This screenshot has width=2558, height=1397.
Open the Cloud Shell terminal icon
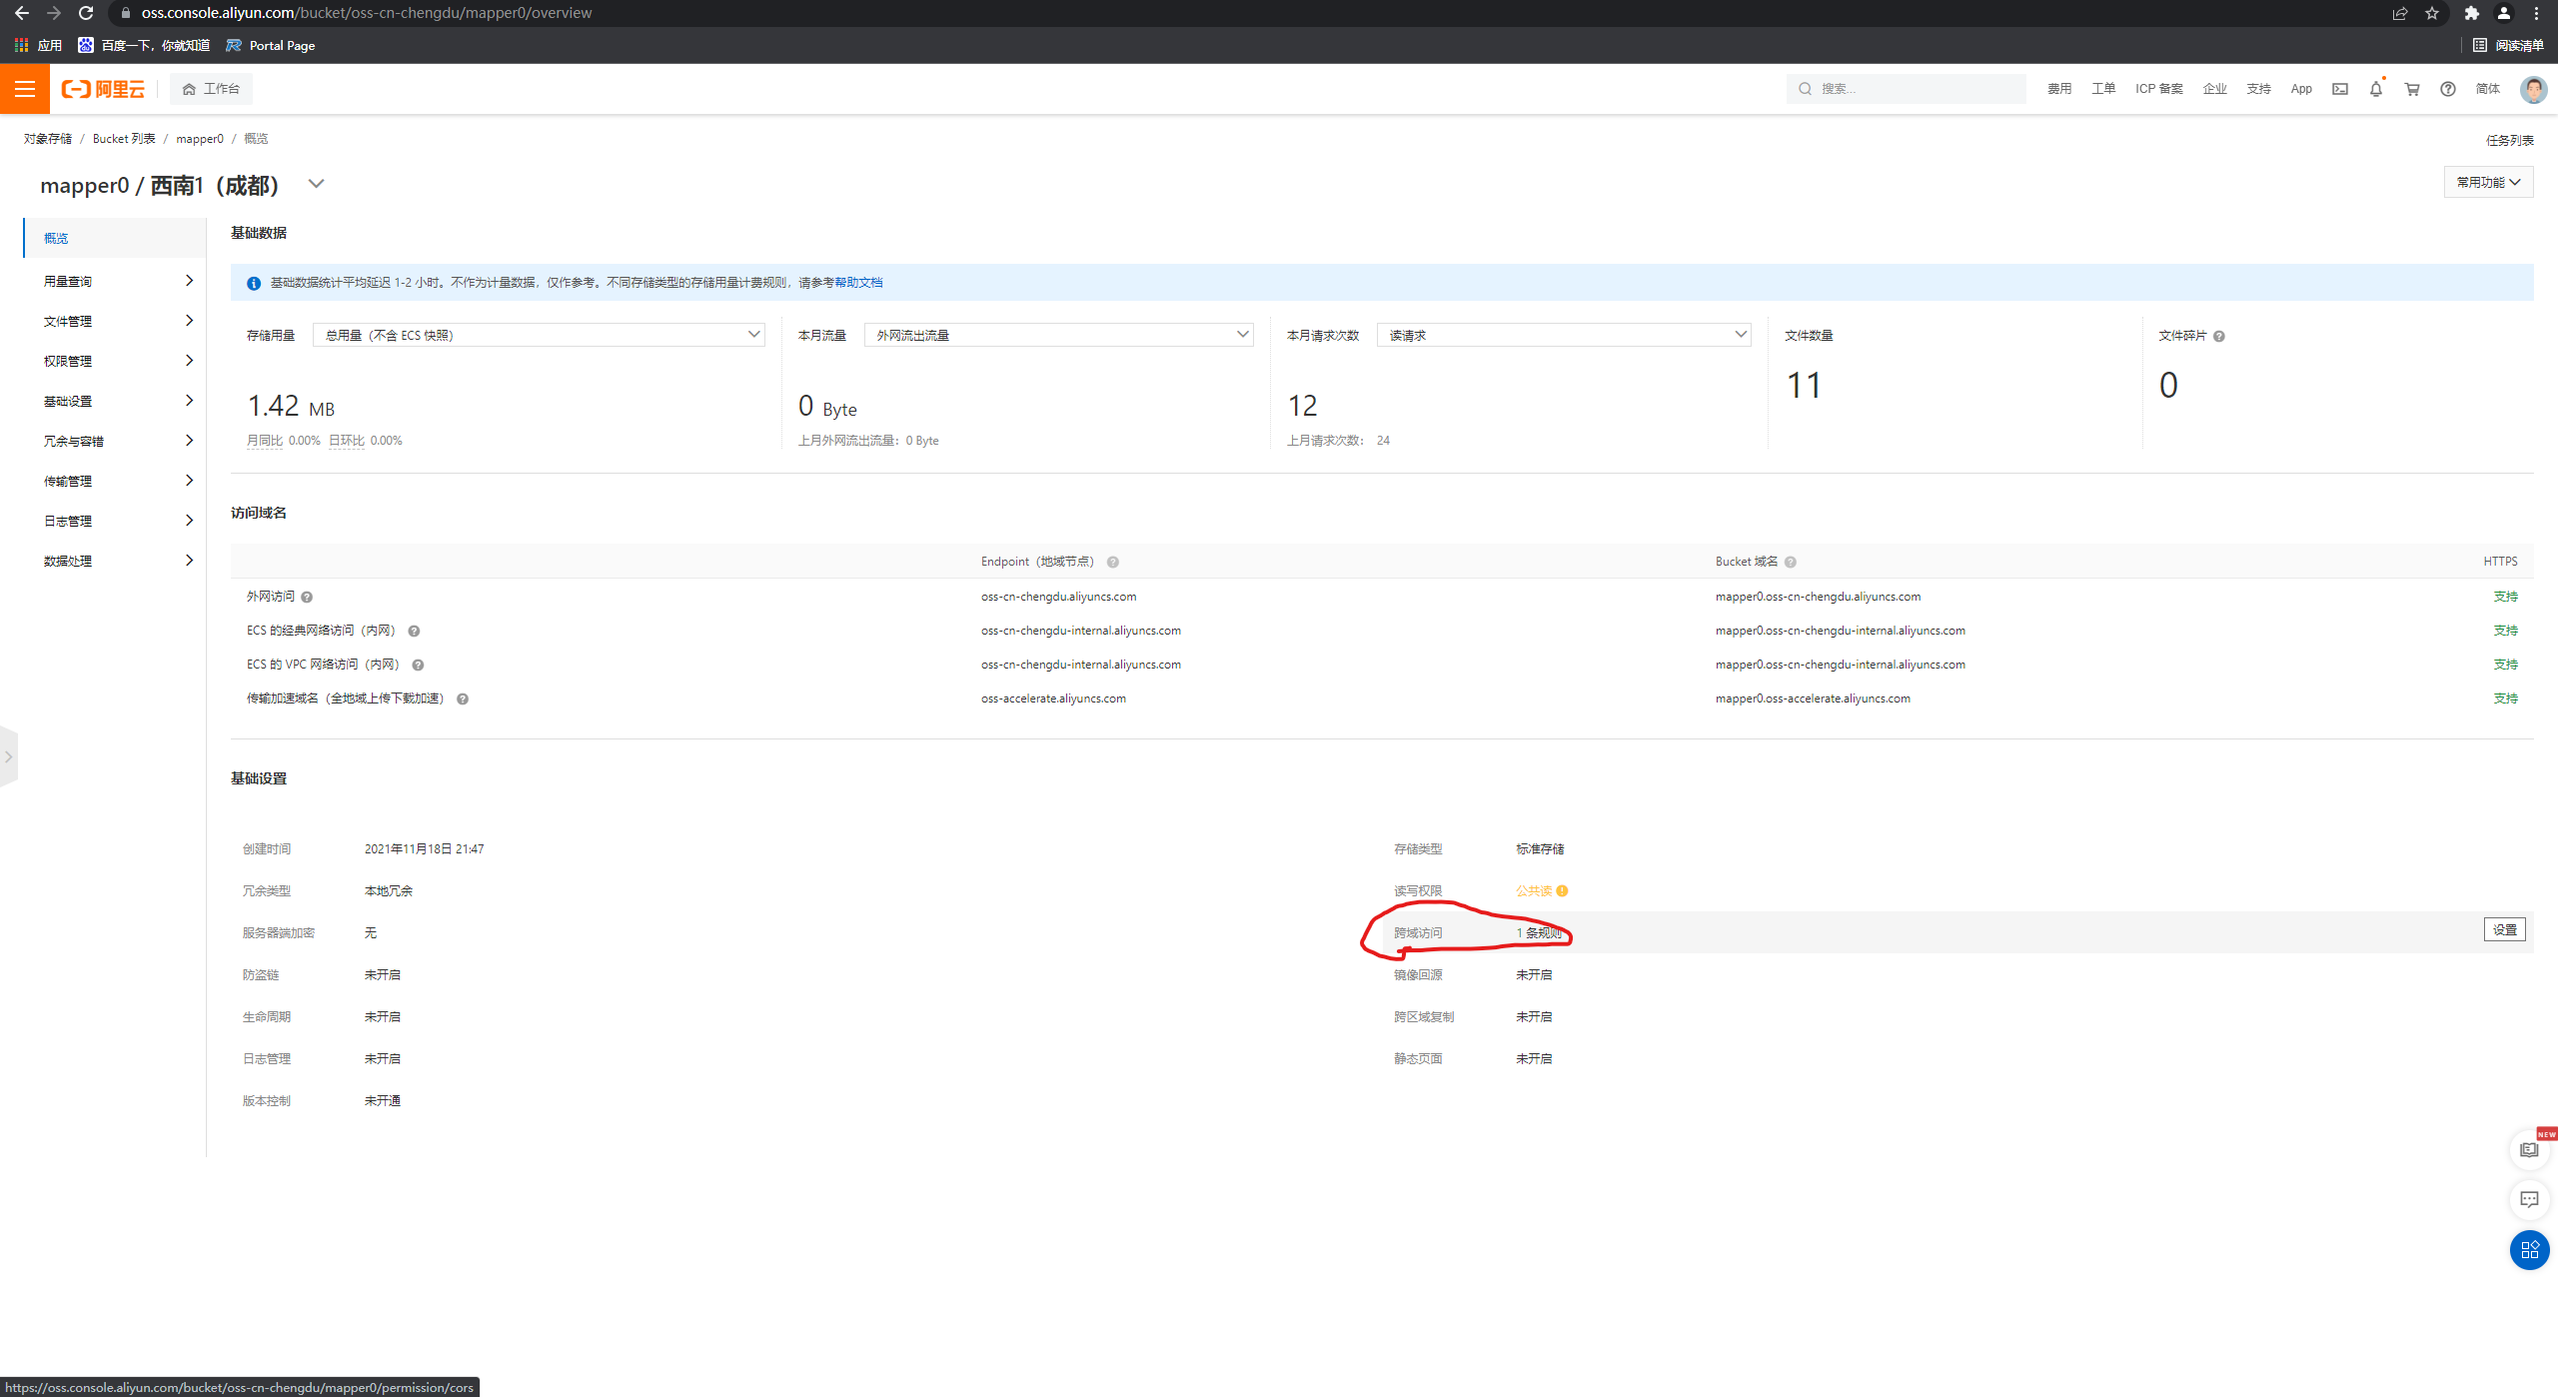[2340, 89]
